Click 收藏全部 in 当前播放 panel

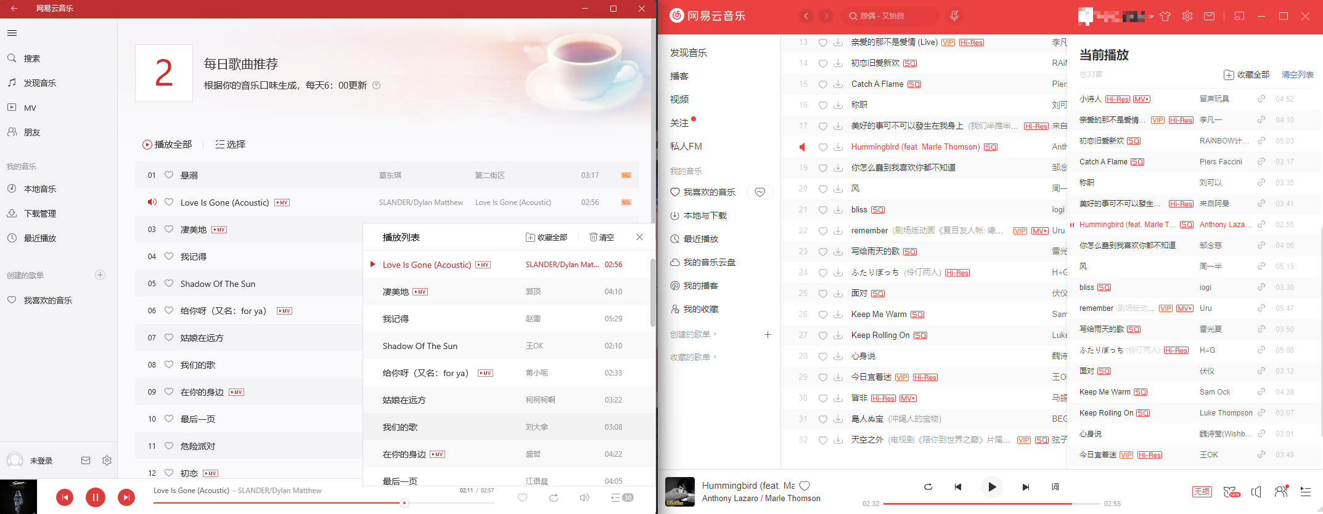(x=1247, y=74)
